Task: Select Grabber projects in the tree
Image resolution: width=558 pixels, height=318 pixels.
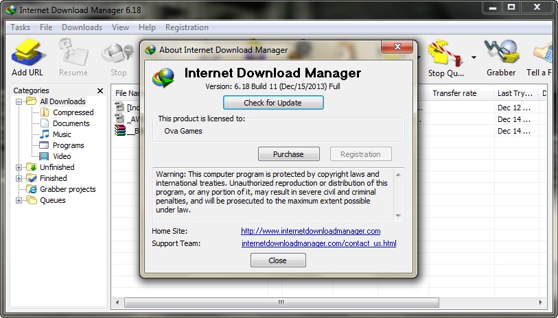Action: click(x=68, y=189)
